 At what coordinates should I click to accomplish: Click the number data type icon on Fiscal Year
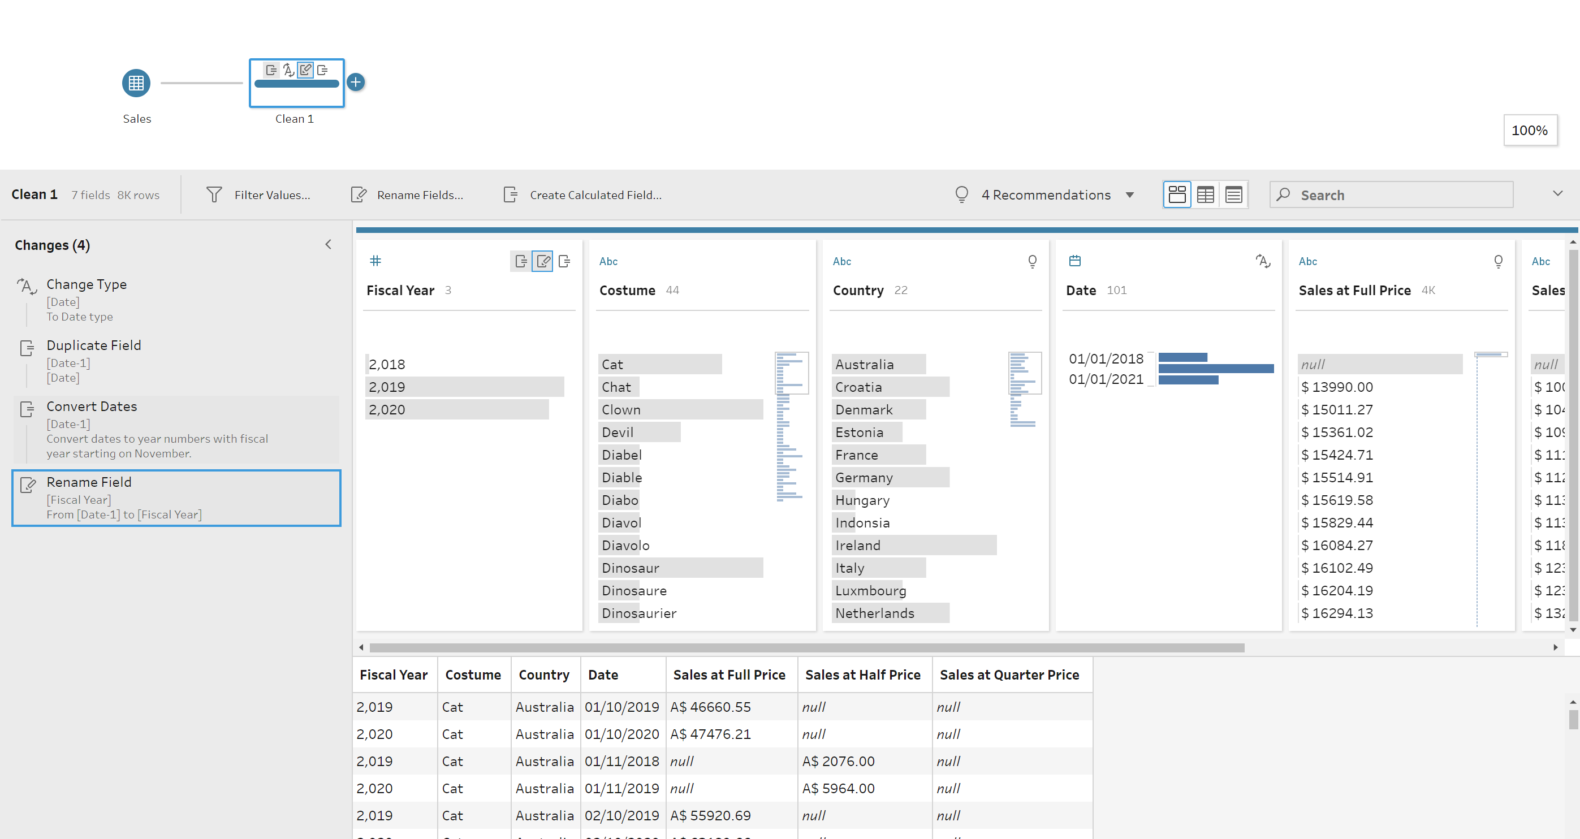pyautogui.click(x=375, y=261)
